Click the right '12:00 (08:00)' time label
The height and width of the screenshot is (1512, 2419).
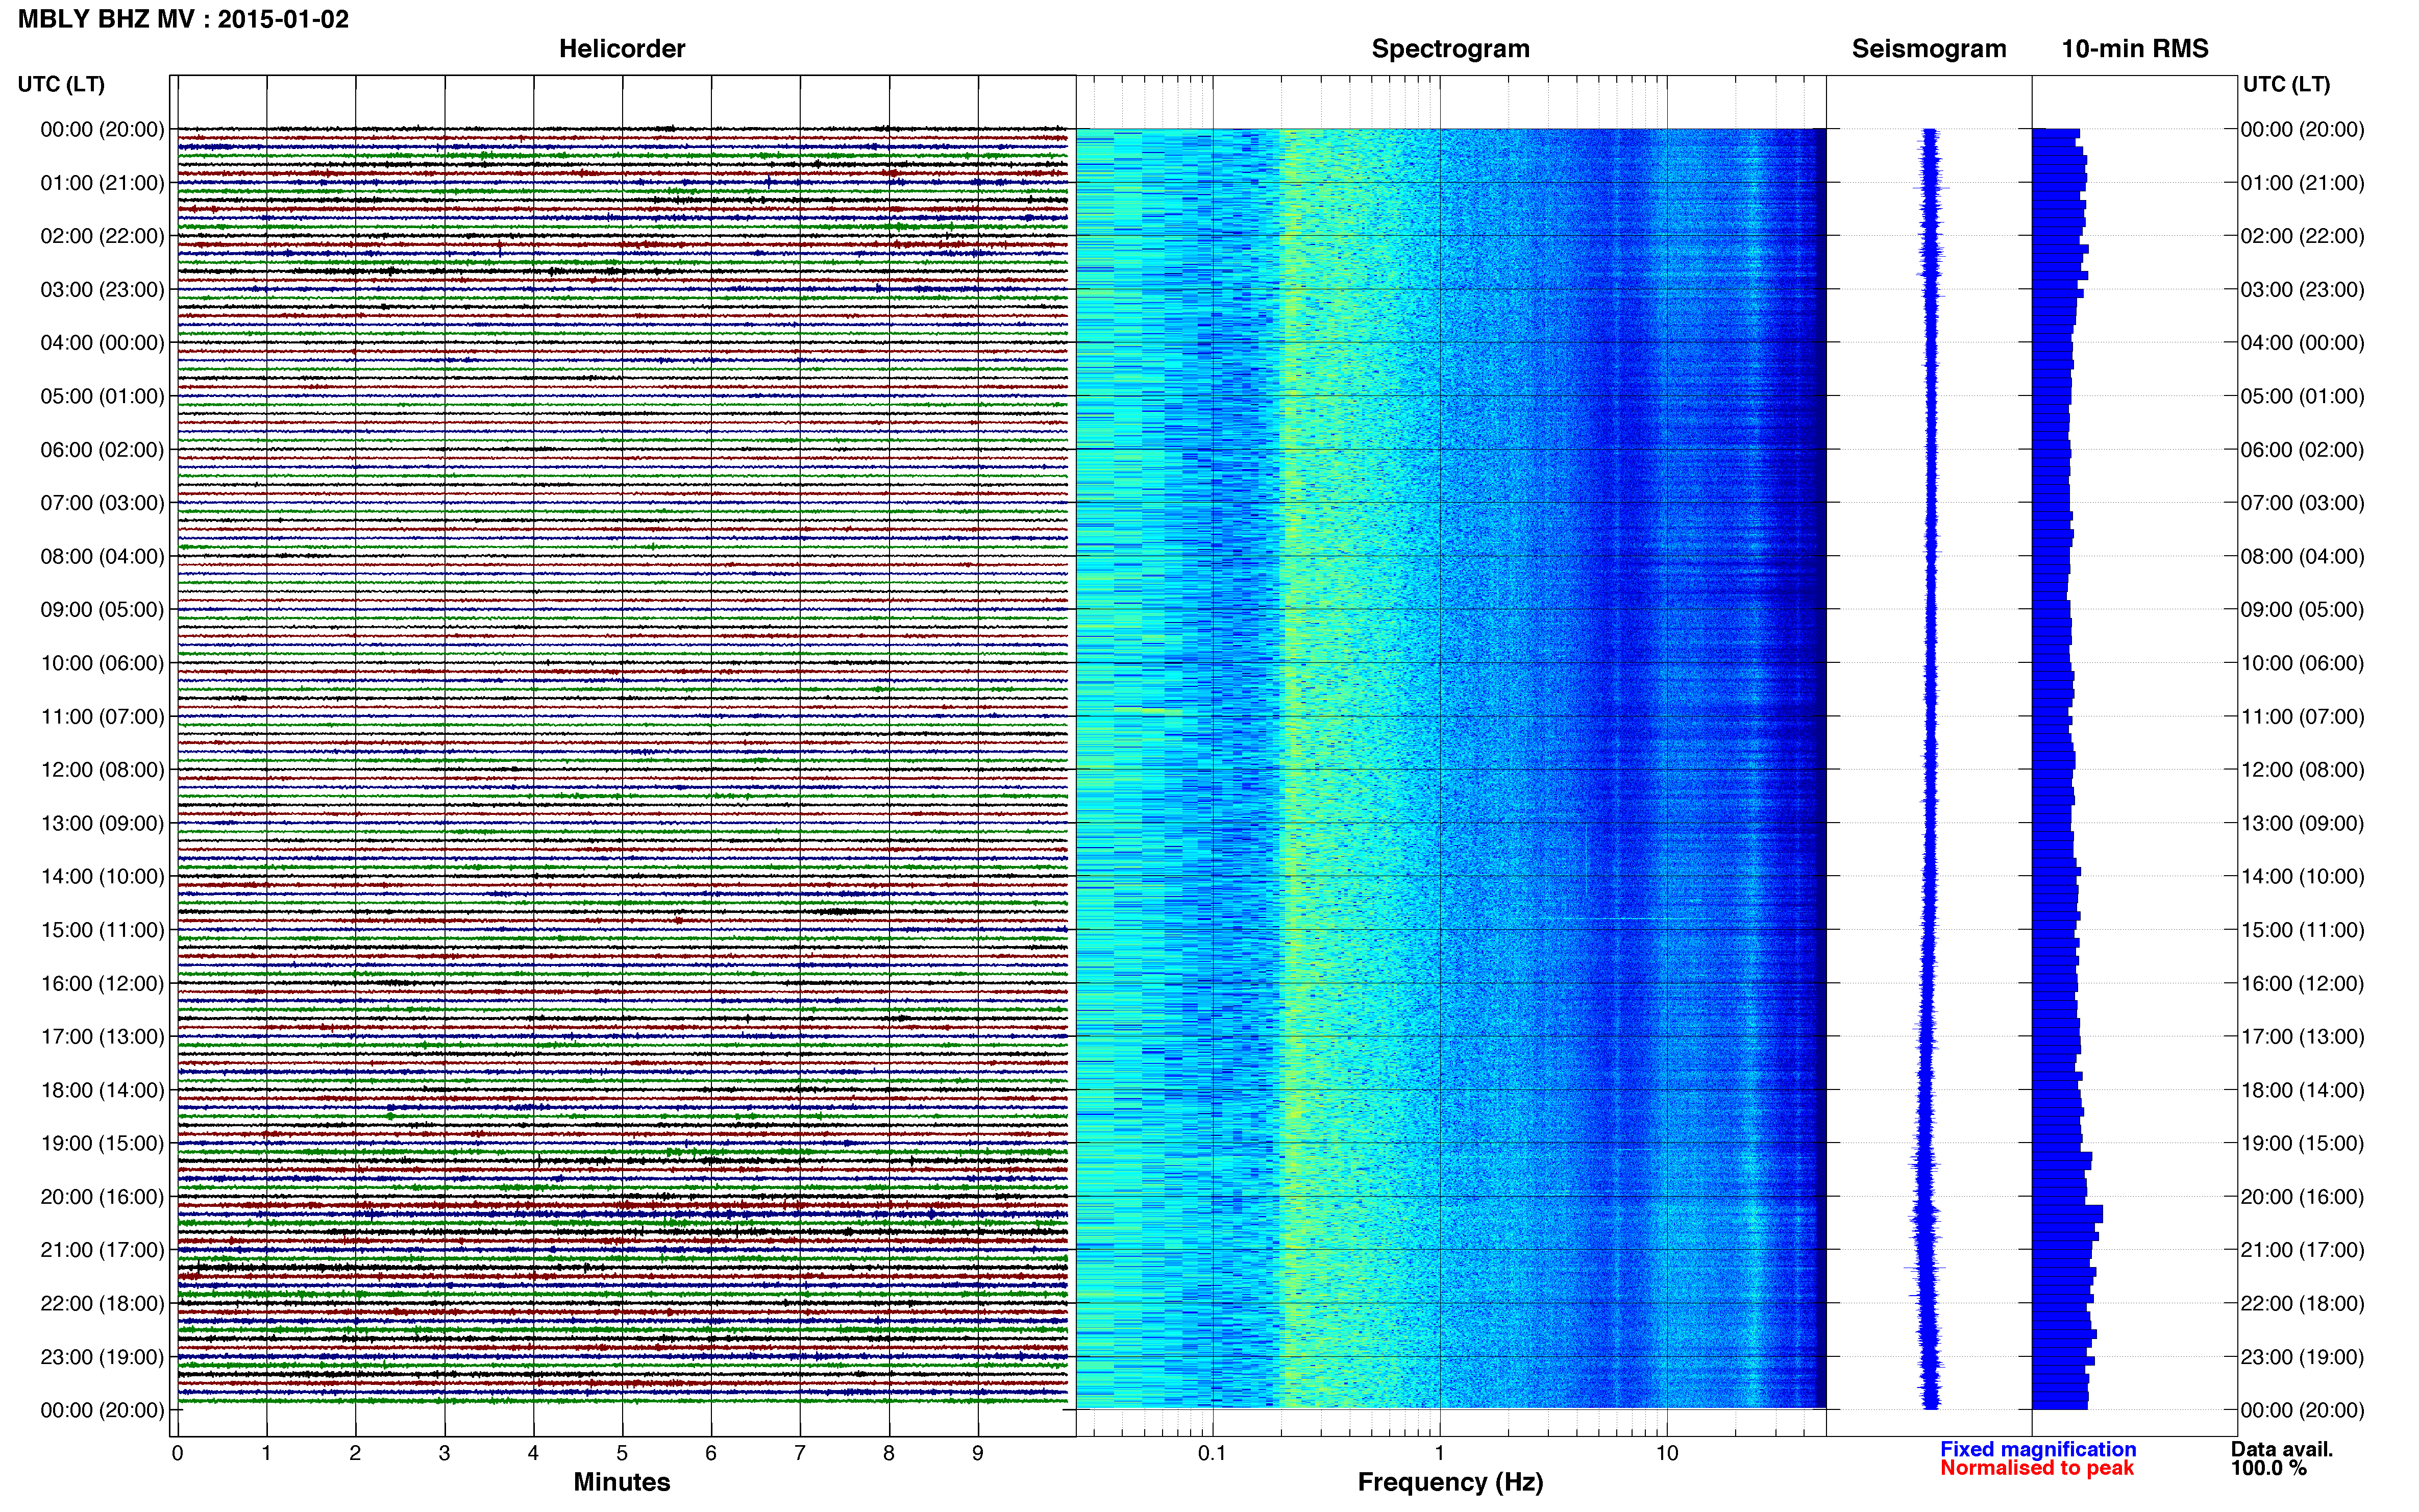pyautogui.click(x=2303, y=770)
